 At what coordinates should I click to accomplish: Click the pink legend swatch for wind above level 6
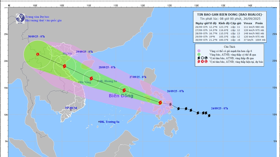[x=199, y=51]
